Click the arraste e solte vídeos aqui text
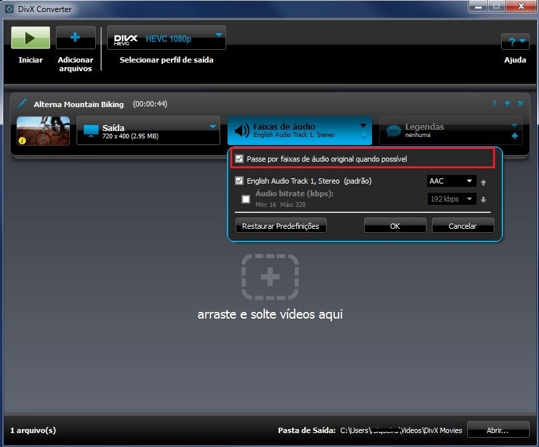Viewport: 539px width, 447px height. pyautogui.click(x=270, y=314)
